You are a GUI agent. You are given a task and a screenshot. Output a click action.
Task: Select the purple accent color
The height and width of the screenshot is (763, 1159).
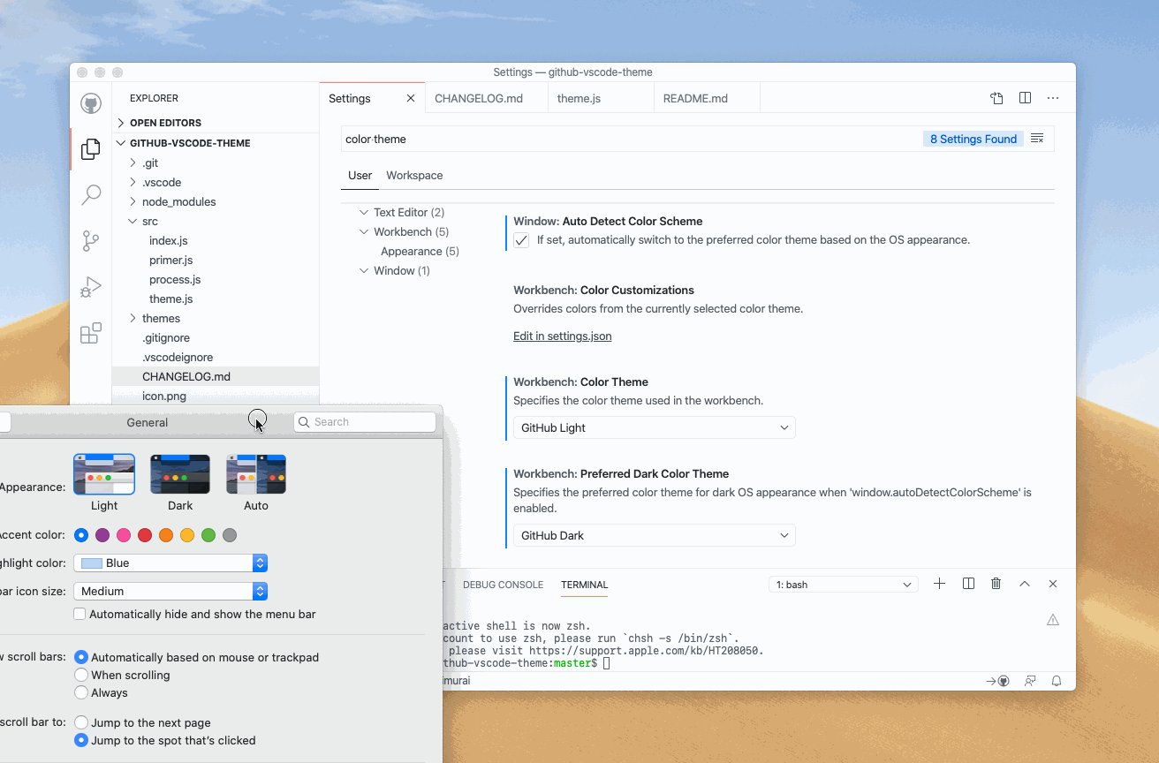point(102,535)
